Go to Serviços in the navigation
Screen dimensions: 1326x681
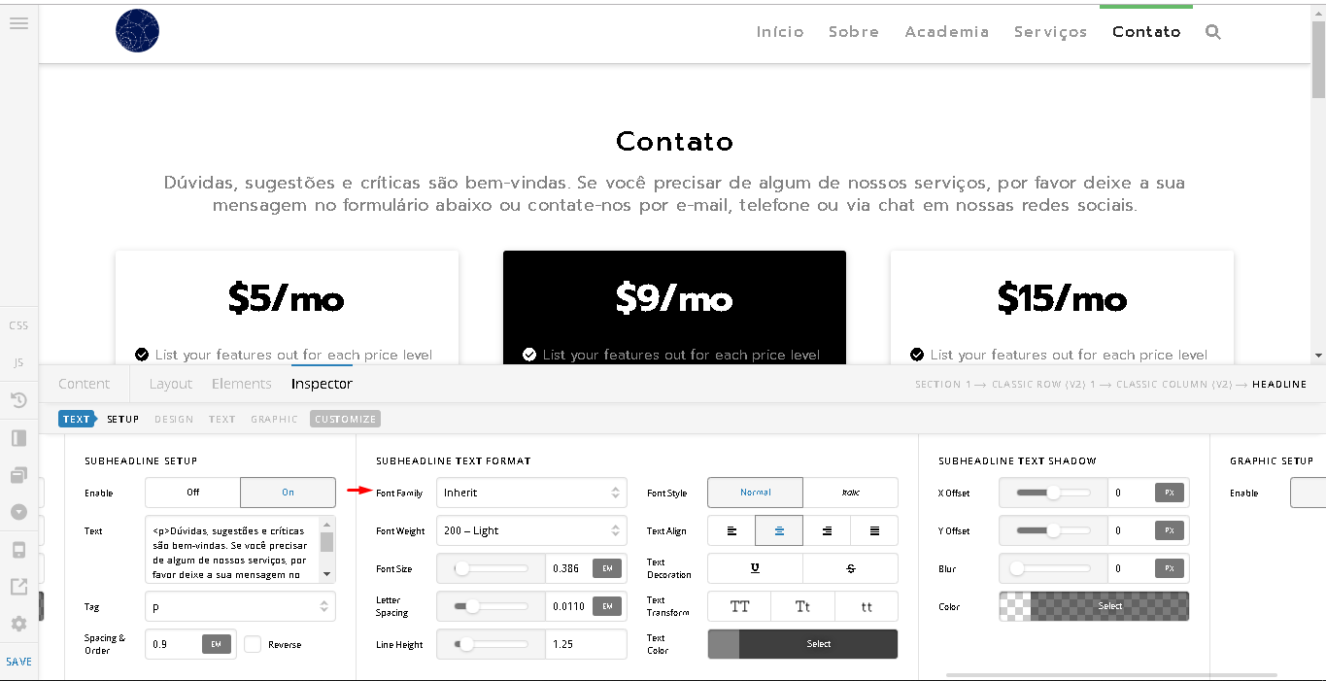tap(1051, 32)
